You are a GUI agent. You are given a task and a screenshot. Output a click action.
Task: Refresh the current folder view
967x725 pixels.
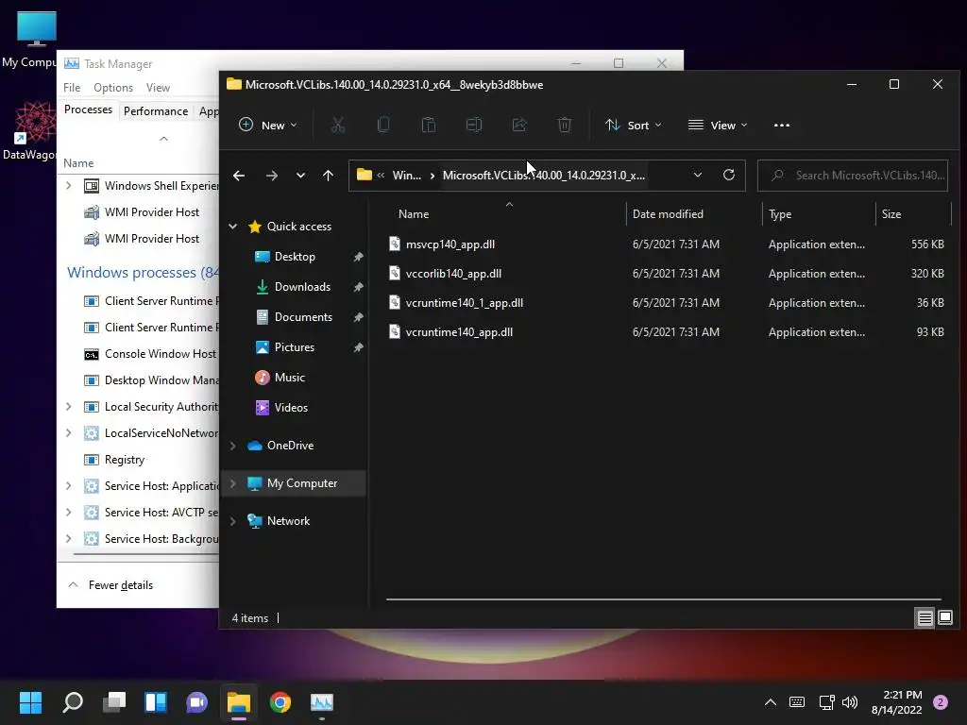coord(729,175)
